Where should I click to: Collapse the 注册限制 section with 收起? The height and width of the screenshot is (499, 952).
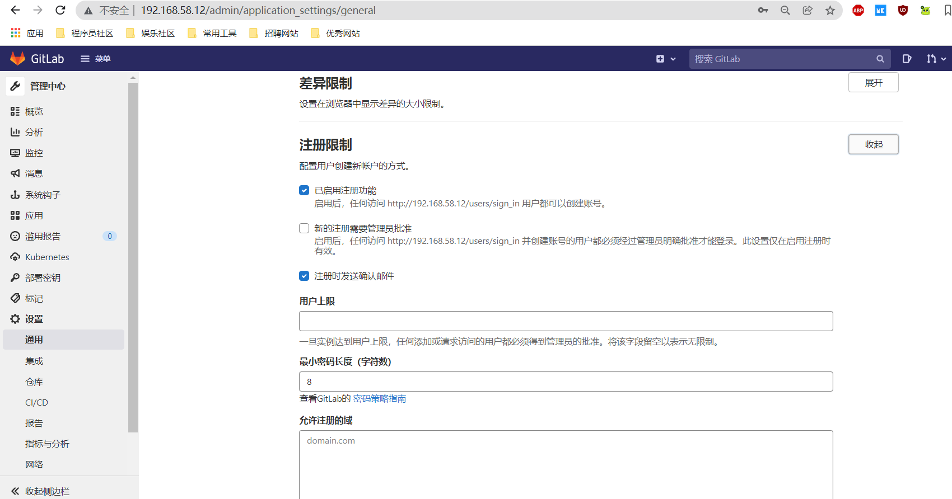click(874, 144)
